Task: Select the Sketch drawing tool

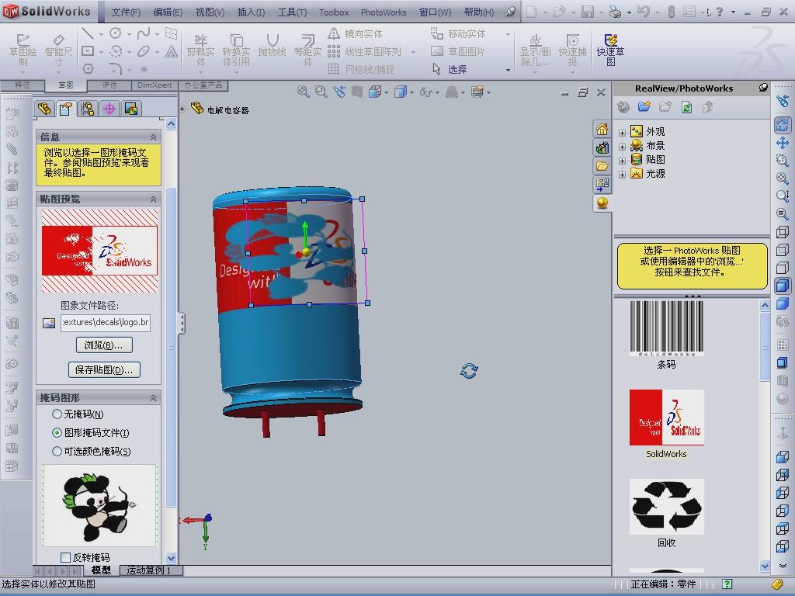Action: coord(23,50)
